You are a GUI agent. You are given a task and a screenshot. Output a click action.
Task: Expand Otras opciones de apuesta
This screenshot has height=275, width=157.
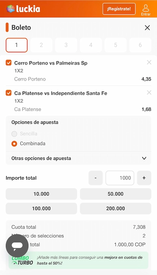78,158
